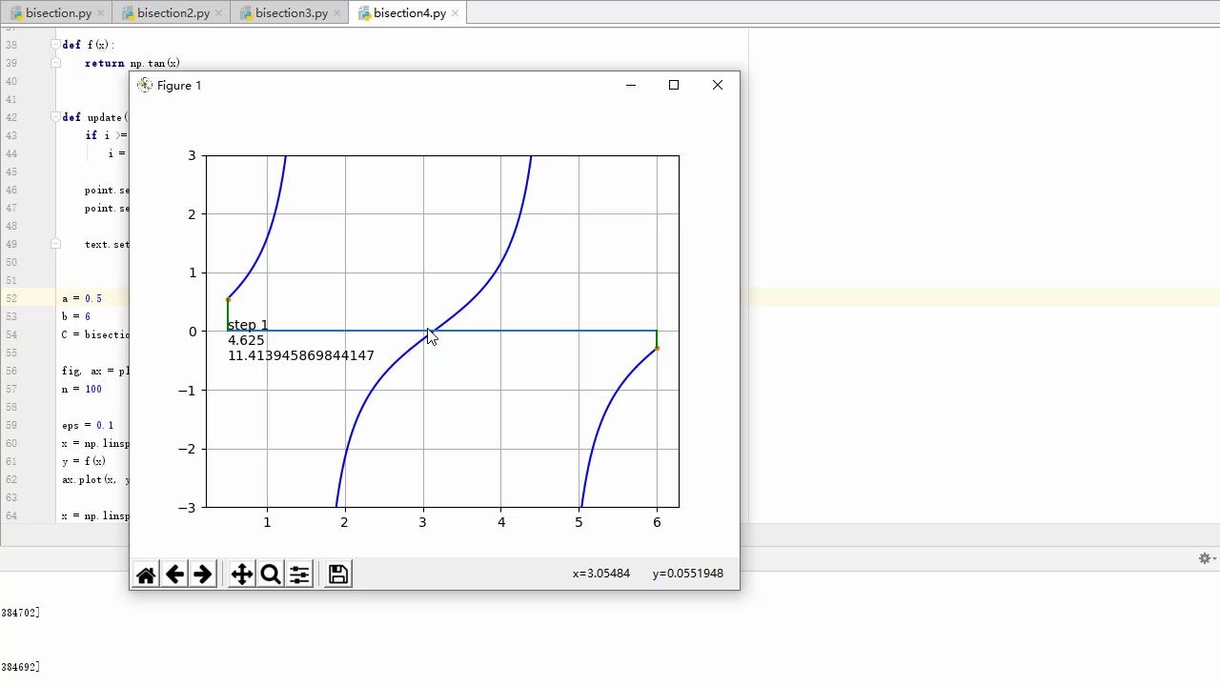This screenshot has height=686, width=1220.
Task: Click the x=3.05484 coordinate readout
Action: pos(601,574)
